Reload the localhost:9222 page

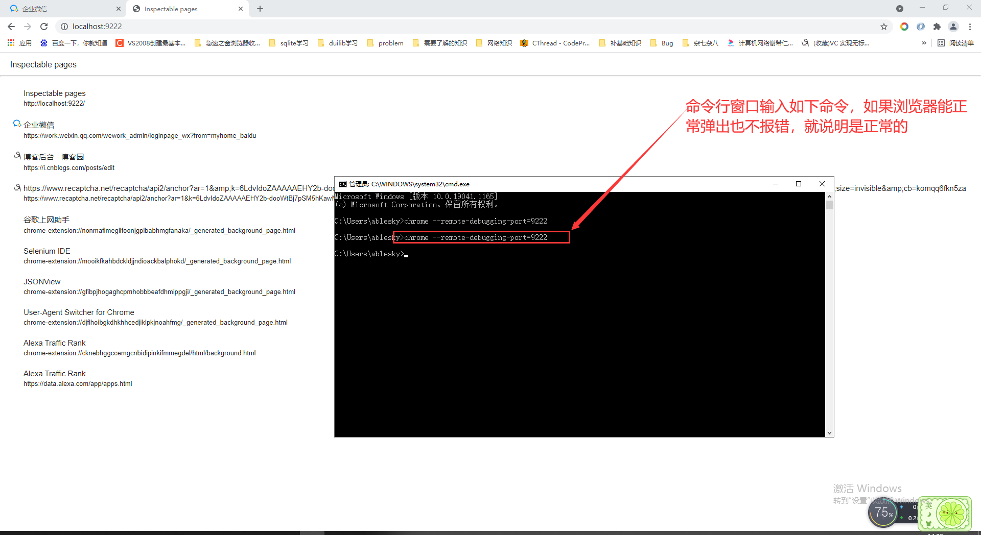coord(44,27)
